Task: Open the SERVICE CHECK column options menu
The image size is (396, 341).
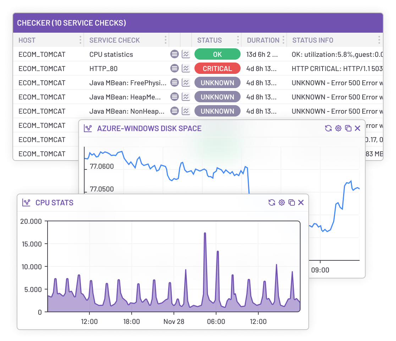Action: tap(165, 40)
